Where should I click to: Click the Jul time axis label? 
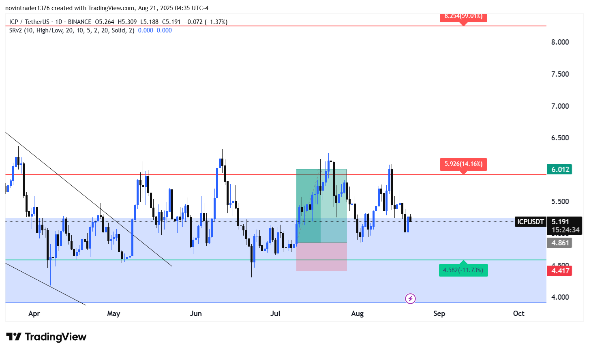[275, 313]
